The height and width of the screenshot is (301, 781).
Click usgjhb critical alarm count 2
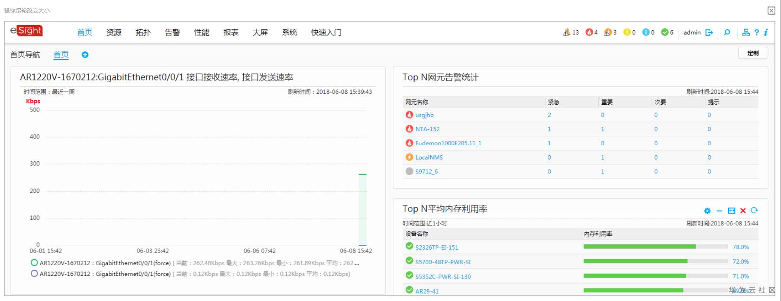coord(549,115)
